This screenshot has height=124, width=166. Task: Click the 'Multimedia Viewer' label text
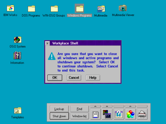123,15
